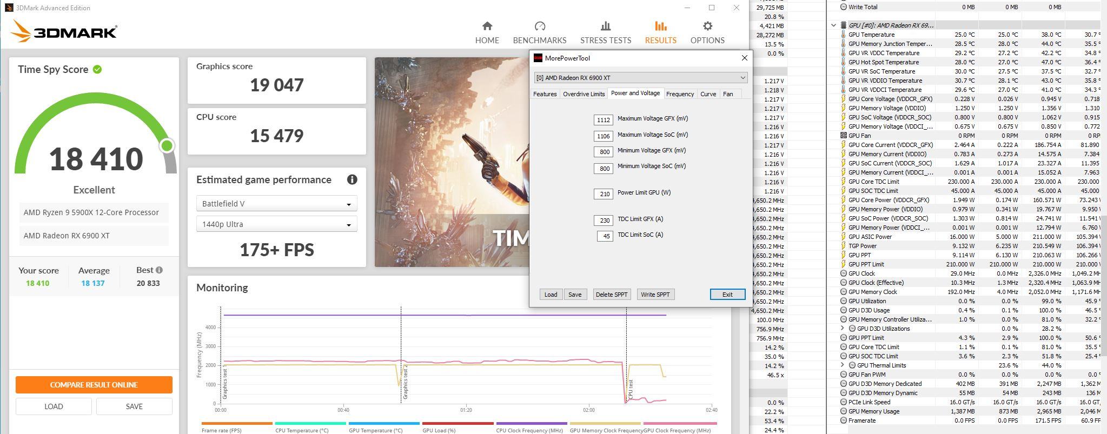Open the RESULTS section
The width and height of the screenshot is (1107, 434).
point(660,33)
